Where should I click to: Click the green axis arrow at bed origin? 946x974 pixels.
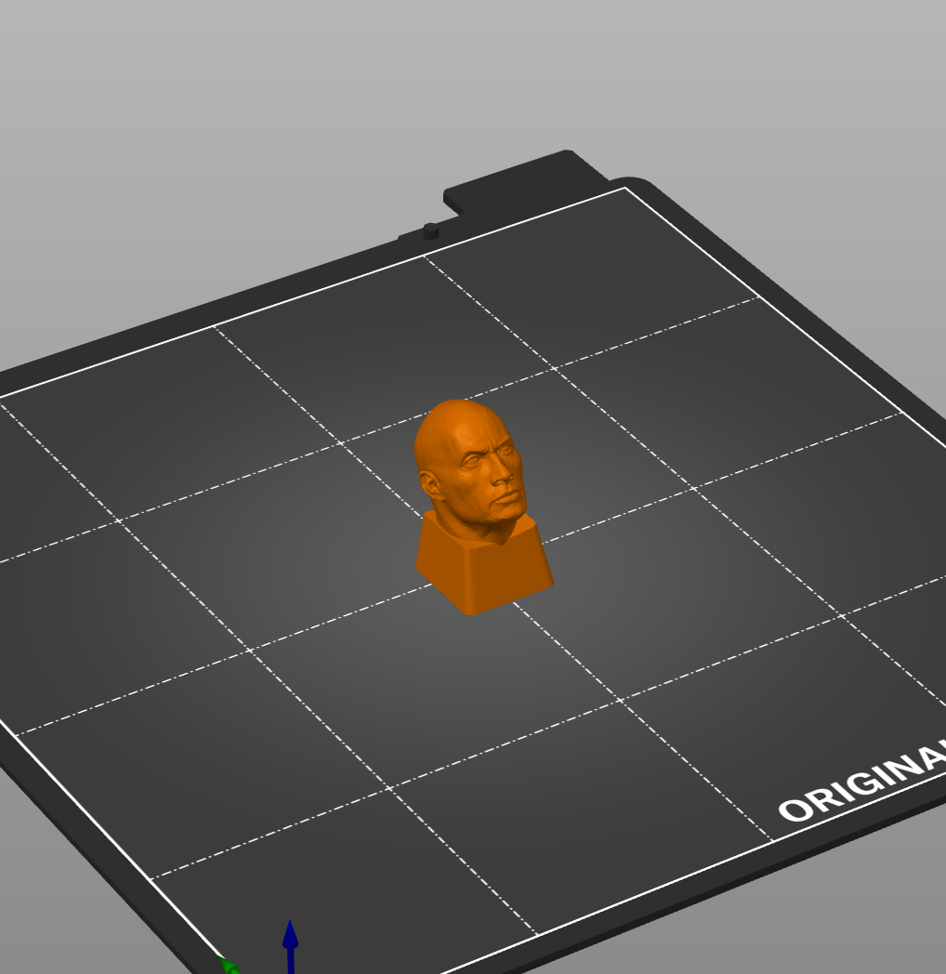(x=227, y=967)
